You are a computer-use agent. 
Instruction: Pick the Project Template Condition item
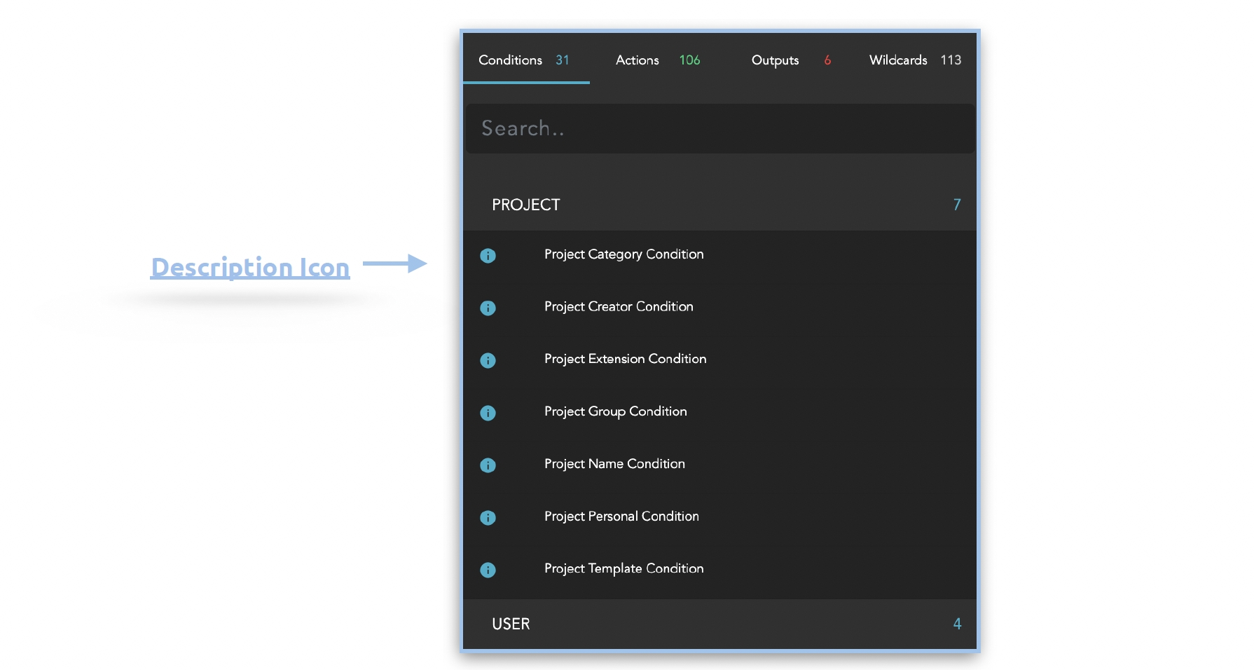click(623, 568)
